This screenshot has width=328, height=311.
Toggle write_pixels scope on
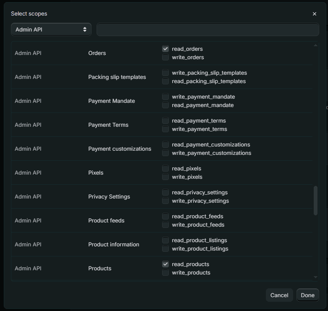tap(165, 177)
